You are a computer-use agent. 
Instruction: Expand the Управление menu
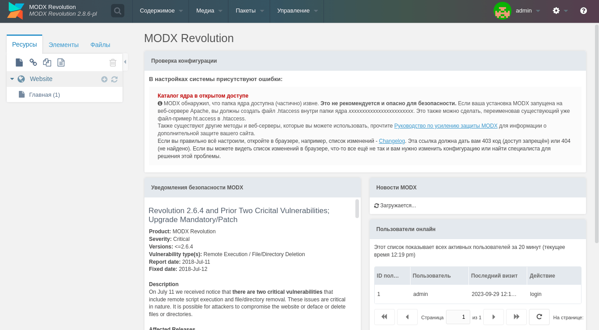[297, 11]
